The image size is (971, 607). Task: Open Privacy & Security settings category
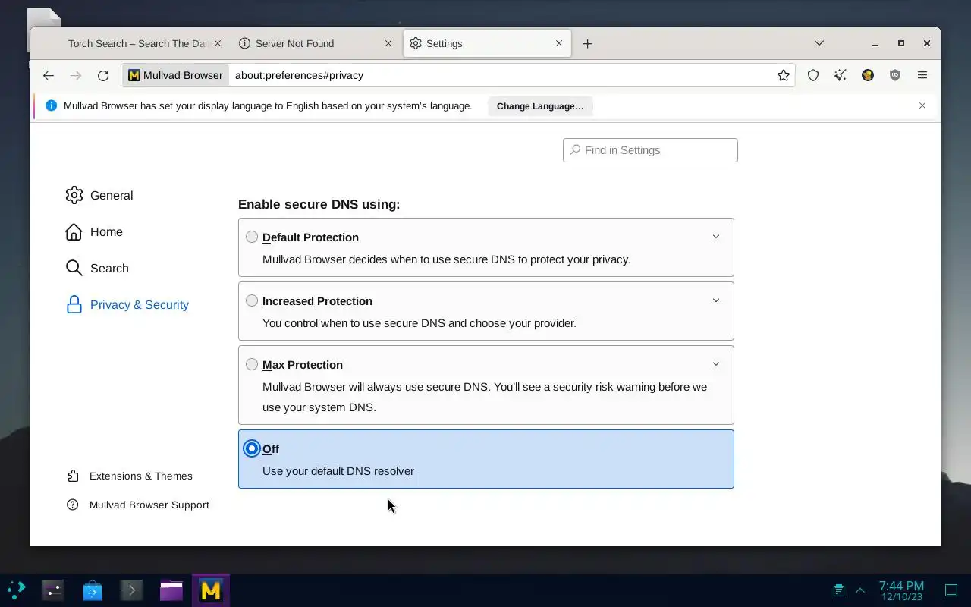tap(127, 304)
